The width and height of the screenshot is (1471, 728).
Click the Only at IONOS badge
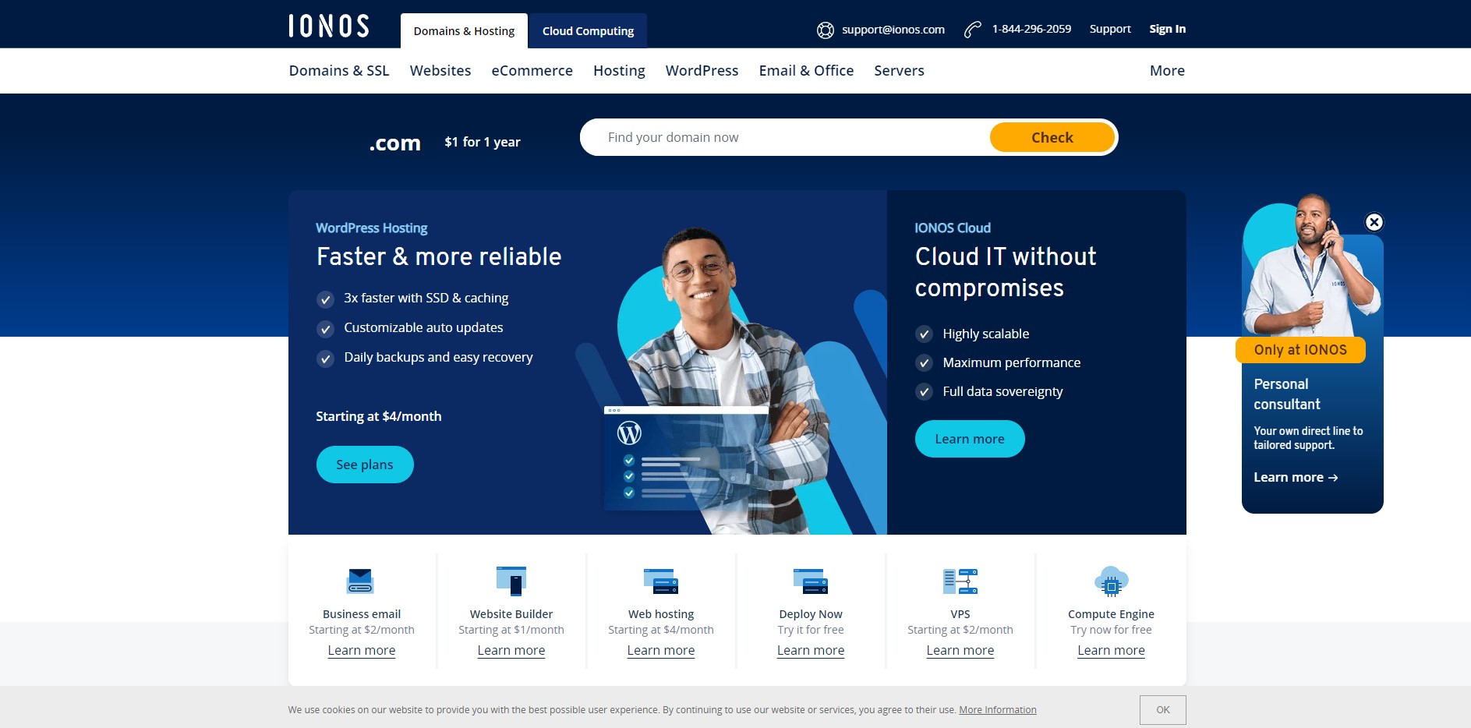[1300, 350]
